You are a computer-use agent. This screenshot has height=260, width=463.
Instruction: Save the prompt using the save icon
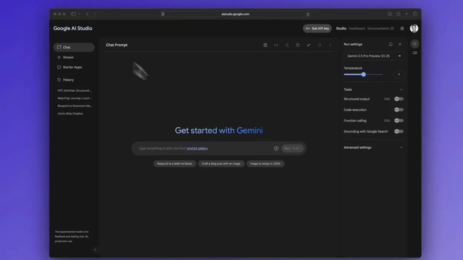298,45
